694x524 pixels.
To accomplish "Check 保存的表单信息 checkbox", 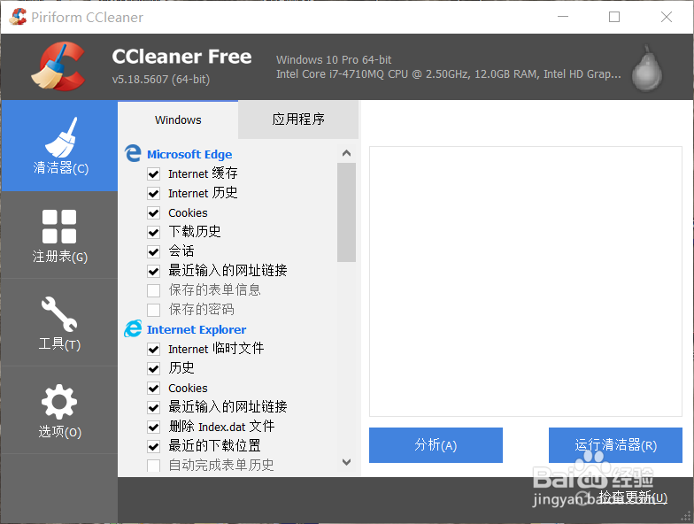I will pos(154,290).
